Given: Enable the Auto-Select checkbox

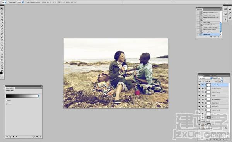Looking at the screenshot, I should [x=9, y=2].
